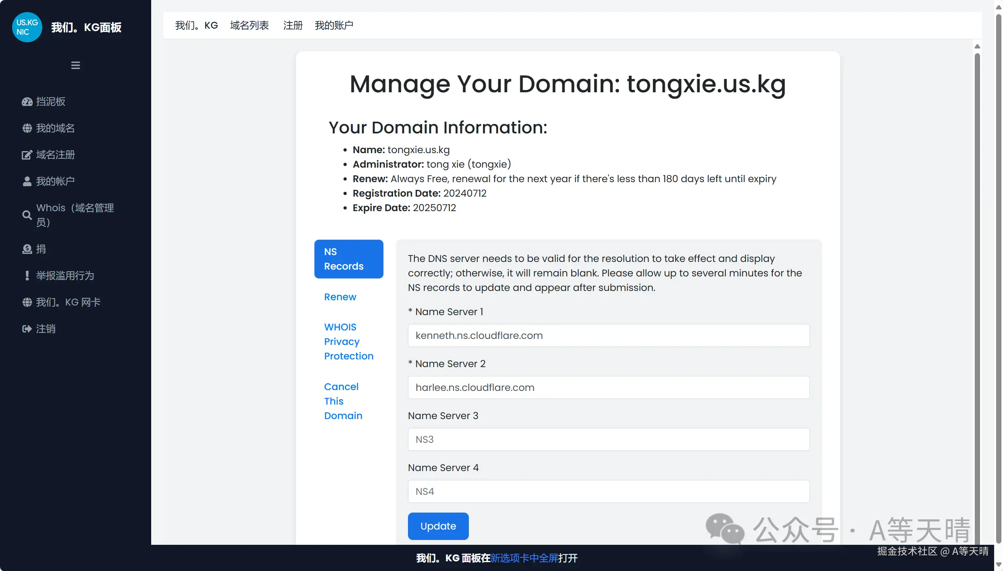
Task: Click exclamation icon 举报滥用行为
Action: pos(27,276)
